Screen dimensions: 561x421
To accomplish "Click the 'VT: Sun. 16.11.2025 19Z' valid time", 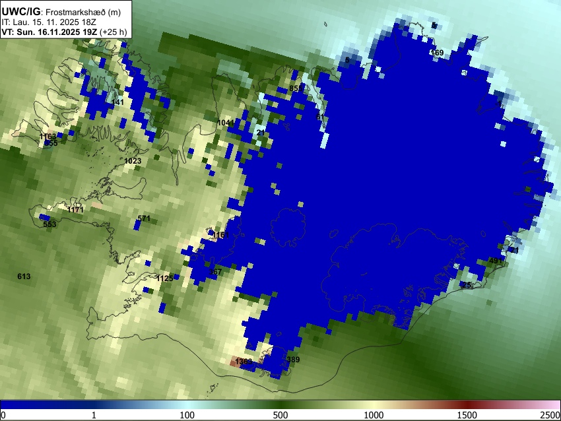I will coord(49,32).
